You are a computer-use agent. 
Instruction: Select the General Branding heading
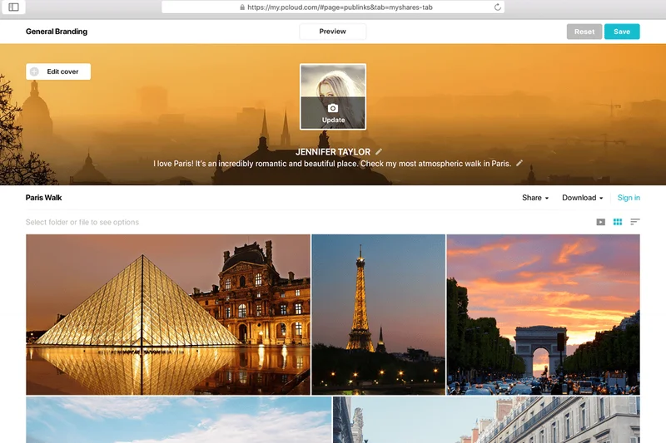(57, 32)
